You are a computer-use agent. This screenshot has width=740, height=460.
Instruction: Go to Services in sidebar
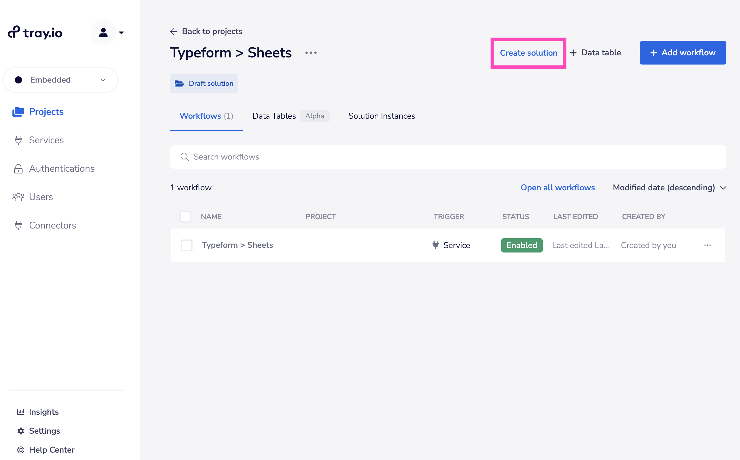(x=46, y=140)
